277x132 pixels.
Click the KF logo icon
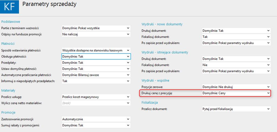(x=9, y=7)
